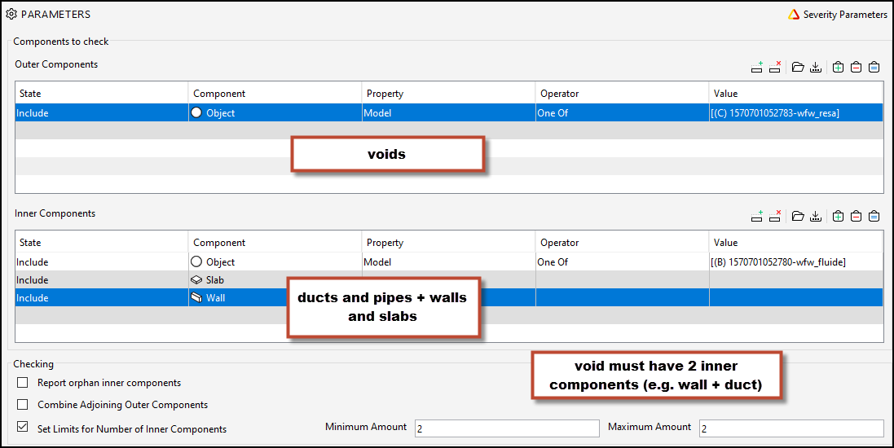The height and width of the screenshot is (448, 894).
Task: Click the Severity Parameters warning icon
Action: [794, 15]
